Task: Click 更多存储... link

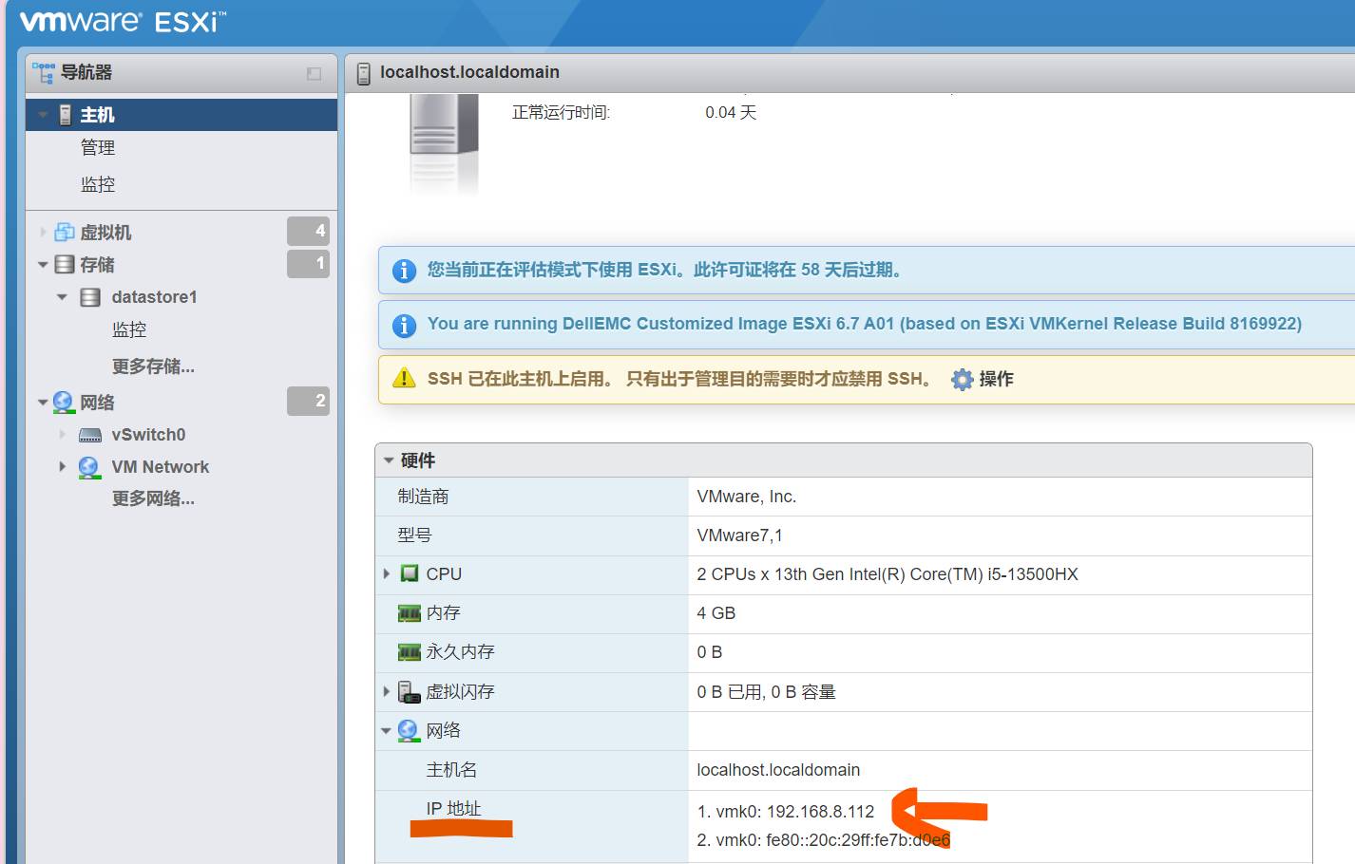Action: point(153,366)
